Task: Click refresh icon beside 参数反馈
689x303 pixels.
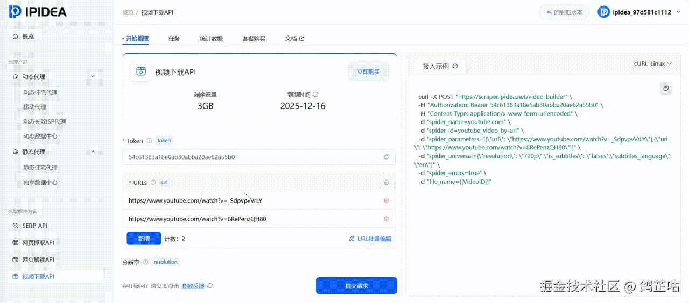Action: click(x=210, y=286)
